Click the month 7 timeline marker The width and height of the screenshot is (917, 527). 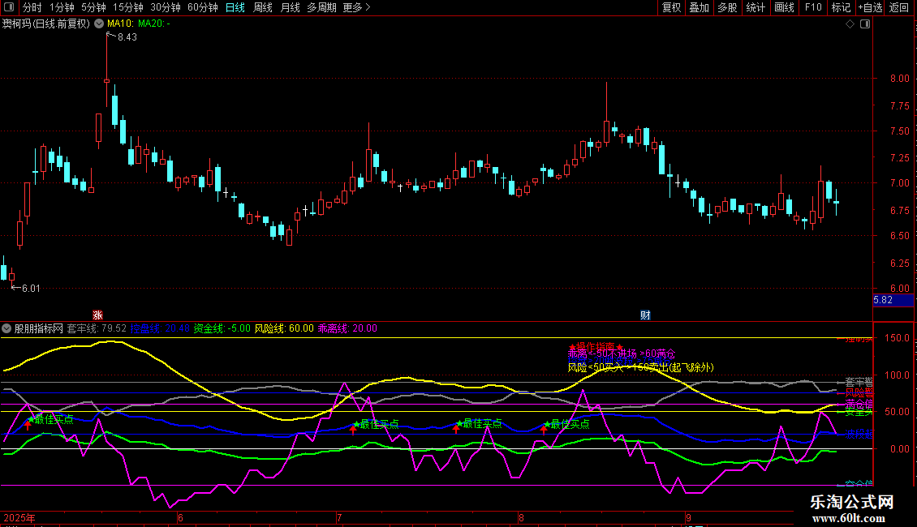(x=339, y=516)
